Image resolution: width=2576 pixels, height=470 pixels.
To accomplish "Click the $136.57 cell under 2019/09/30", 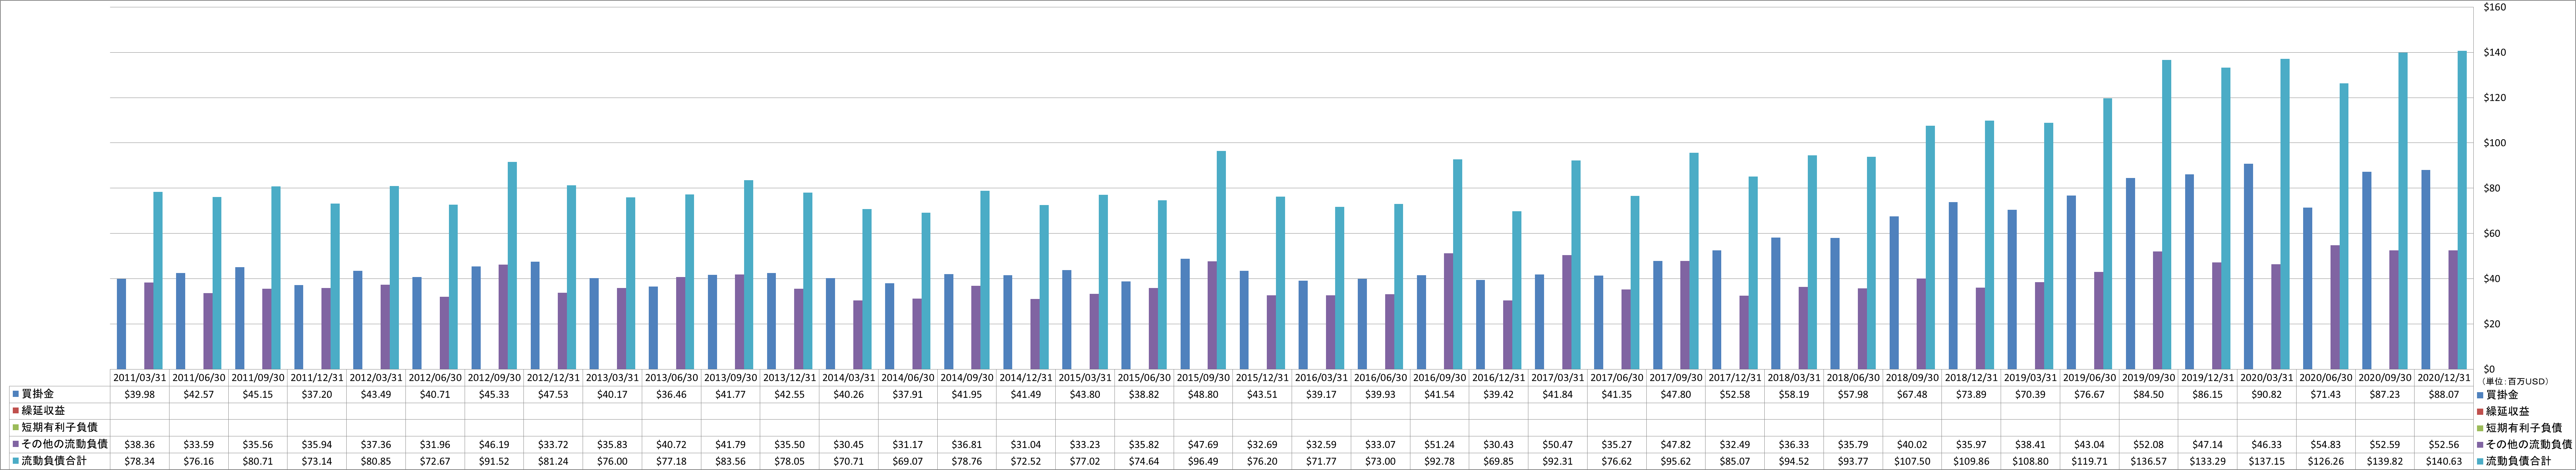I will (2149, 461).
